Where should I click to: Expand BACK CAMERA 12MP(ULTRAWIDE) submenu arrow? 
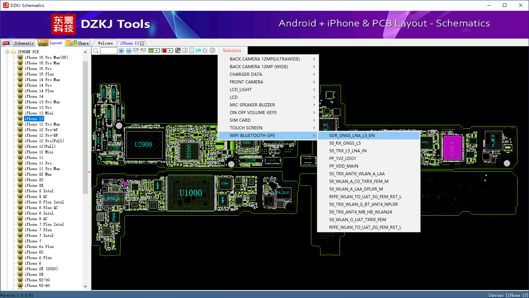coord(314,59)
